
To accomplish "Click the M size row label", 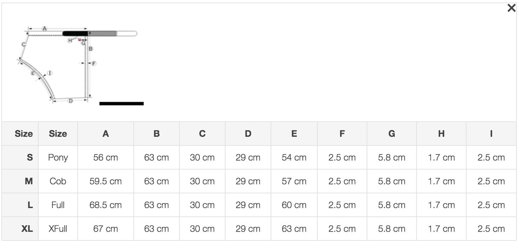I will click(29, 181).
